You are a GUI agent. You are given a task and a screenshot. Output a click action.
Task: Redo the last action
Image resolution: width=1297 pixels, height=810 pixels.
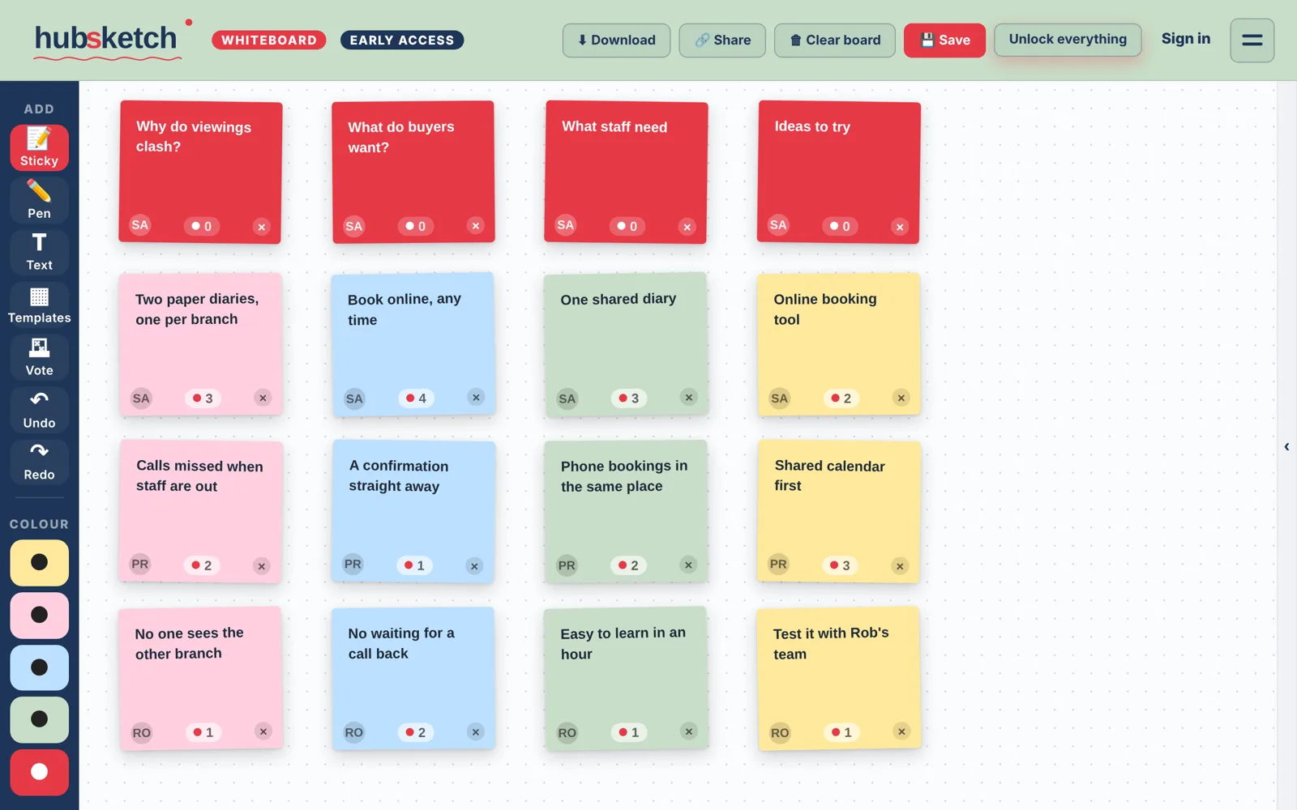point(39,462)
